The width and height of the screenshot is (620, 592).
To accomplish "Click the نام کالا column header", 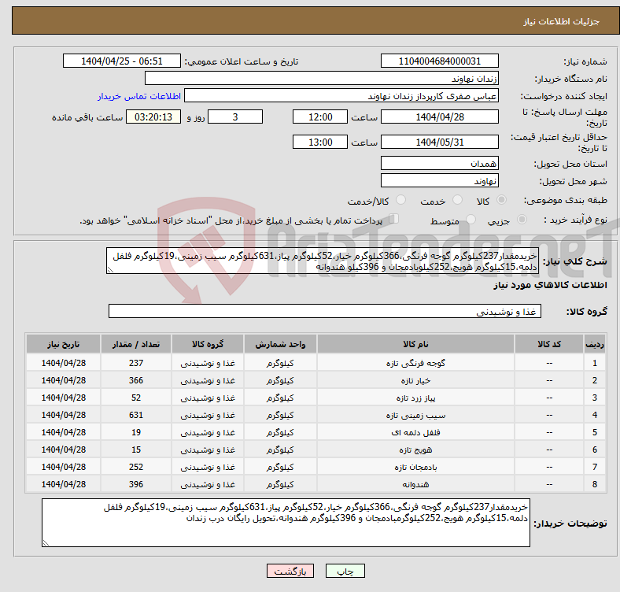I will (x=415, y=344).
